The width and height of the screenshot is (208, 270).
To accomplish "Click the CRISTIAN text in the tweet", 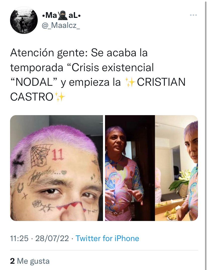I will click(161, 82).
